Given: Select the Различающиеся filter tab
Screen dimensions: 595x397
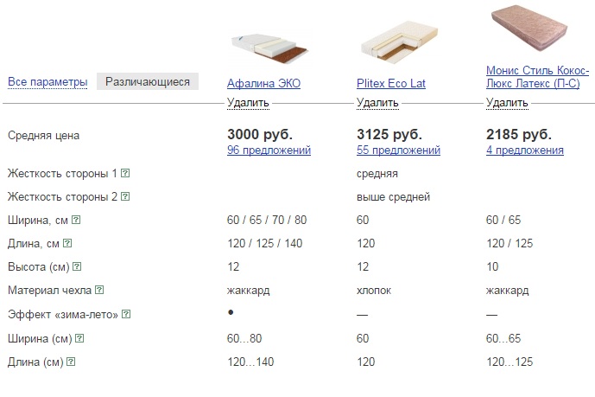Looking at the screenshot, I should (x=148, y=82).
